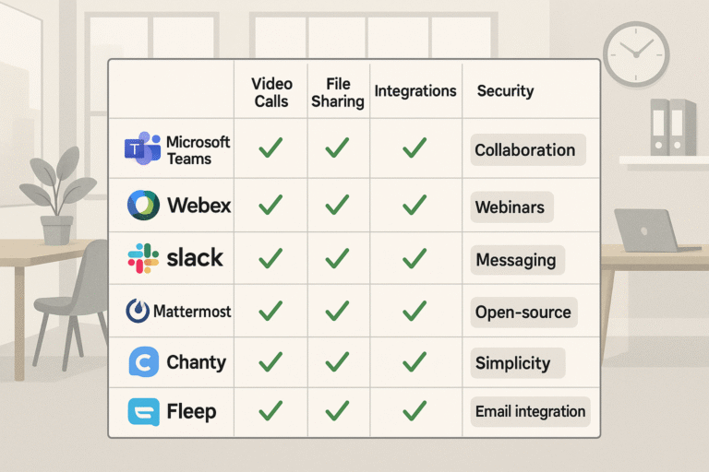Select the Webinars tag
709x472 pixels.
[511, 207]
